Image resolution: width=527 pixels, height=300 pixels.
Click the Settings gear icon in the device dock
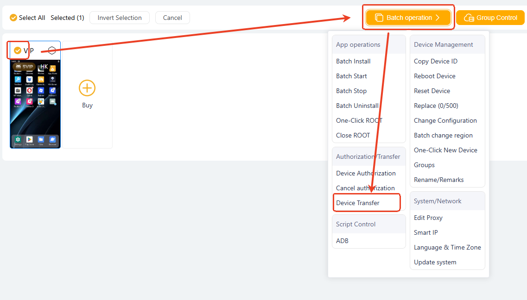click(x=18, y=139)
